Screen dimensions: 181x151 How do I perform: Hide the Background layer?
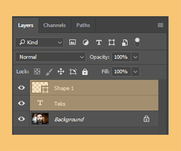click(x=21, y=119)
